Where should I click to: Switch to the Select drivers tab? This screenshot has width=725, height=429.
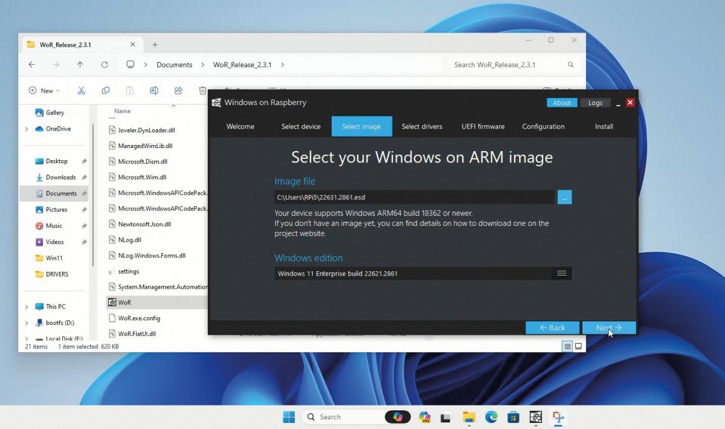[x=422, y=126]
